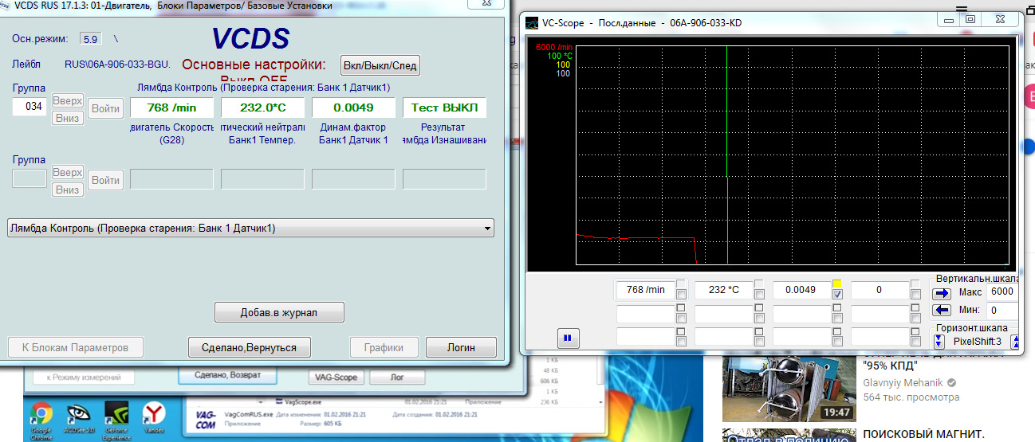Click Вниз next to group 034
1035x442 pixels.
pos(67,118)
